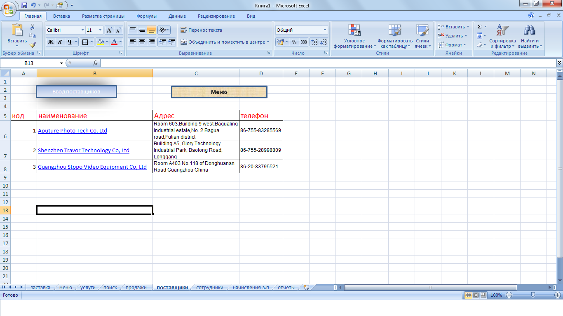Increase font size with large A icon
Image resolution: width=563 pixels, height=316 pixels.
tap(109, 30)
